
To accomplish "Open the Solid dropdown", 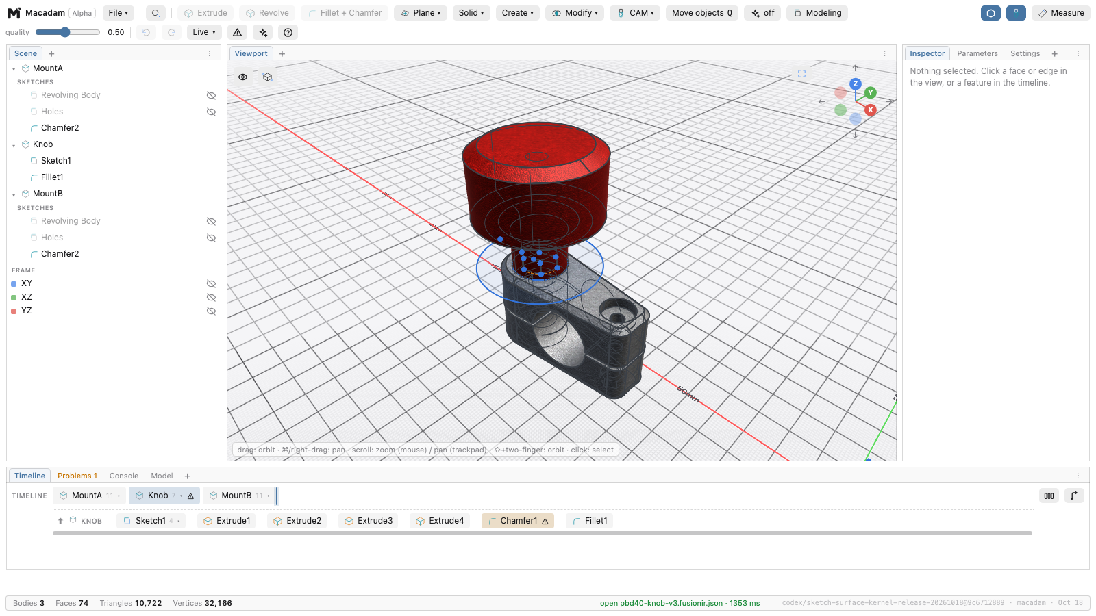I will pyautogui.click(x=471, y=13).
